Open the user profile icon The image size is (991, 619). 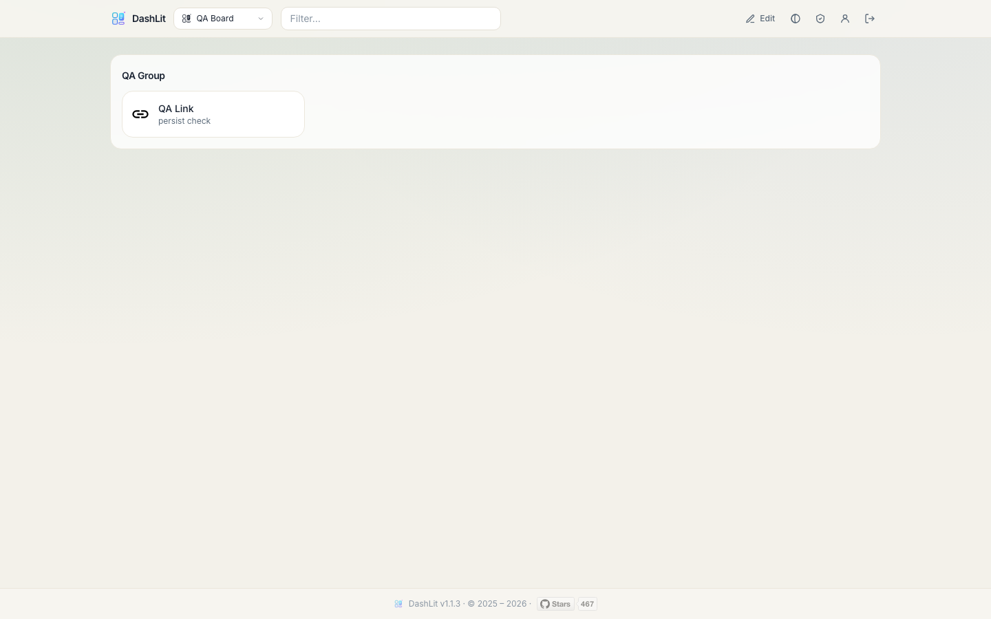tap(845, 19)
